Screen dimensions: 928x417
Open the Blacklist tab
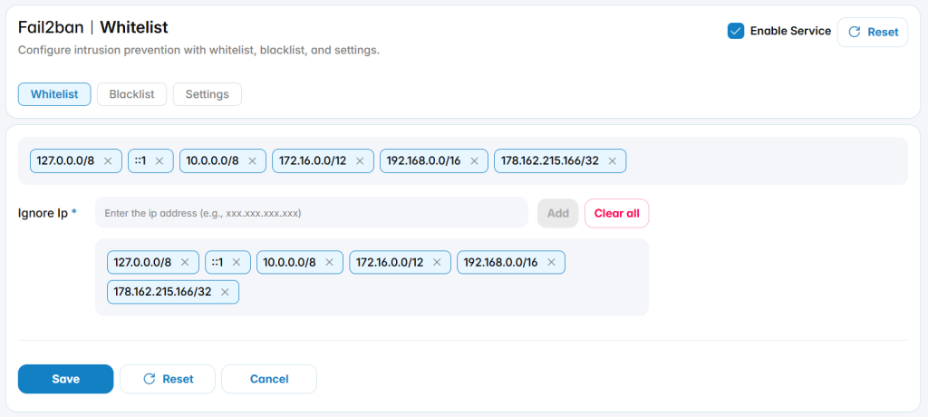click(x=132, y=94)
